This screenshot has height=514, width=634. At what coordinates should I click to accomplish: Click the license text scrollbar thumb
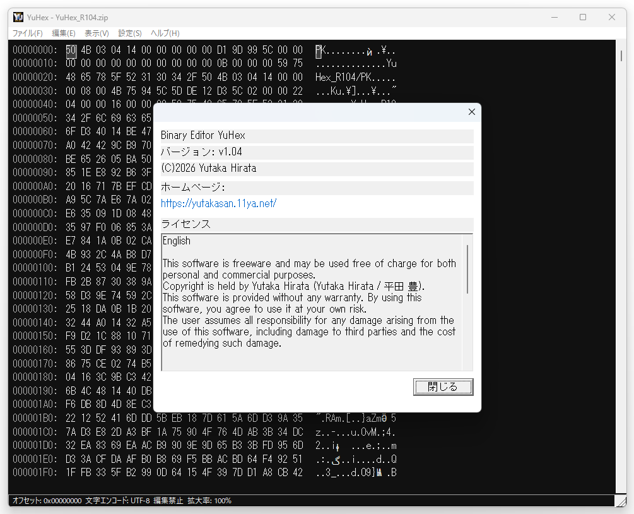coord(467,269)
